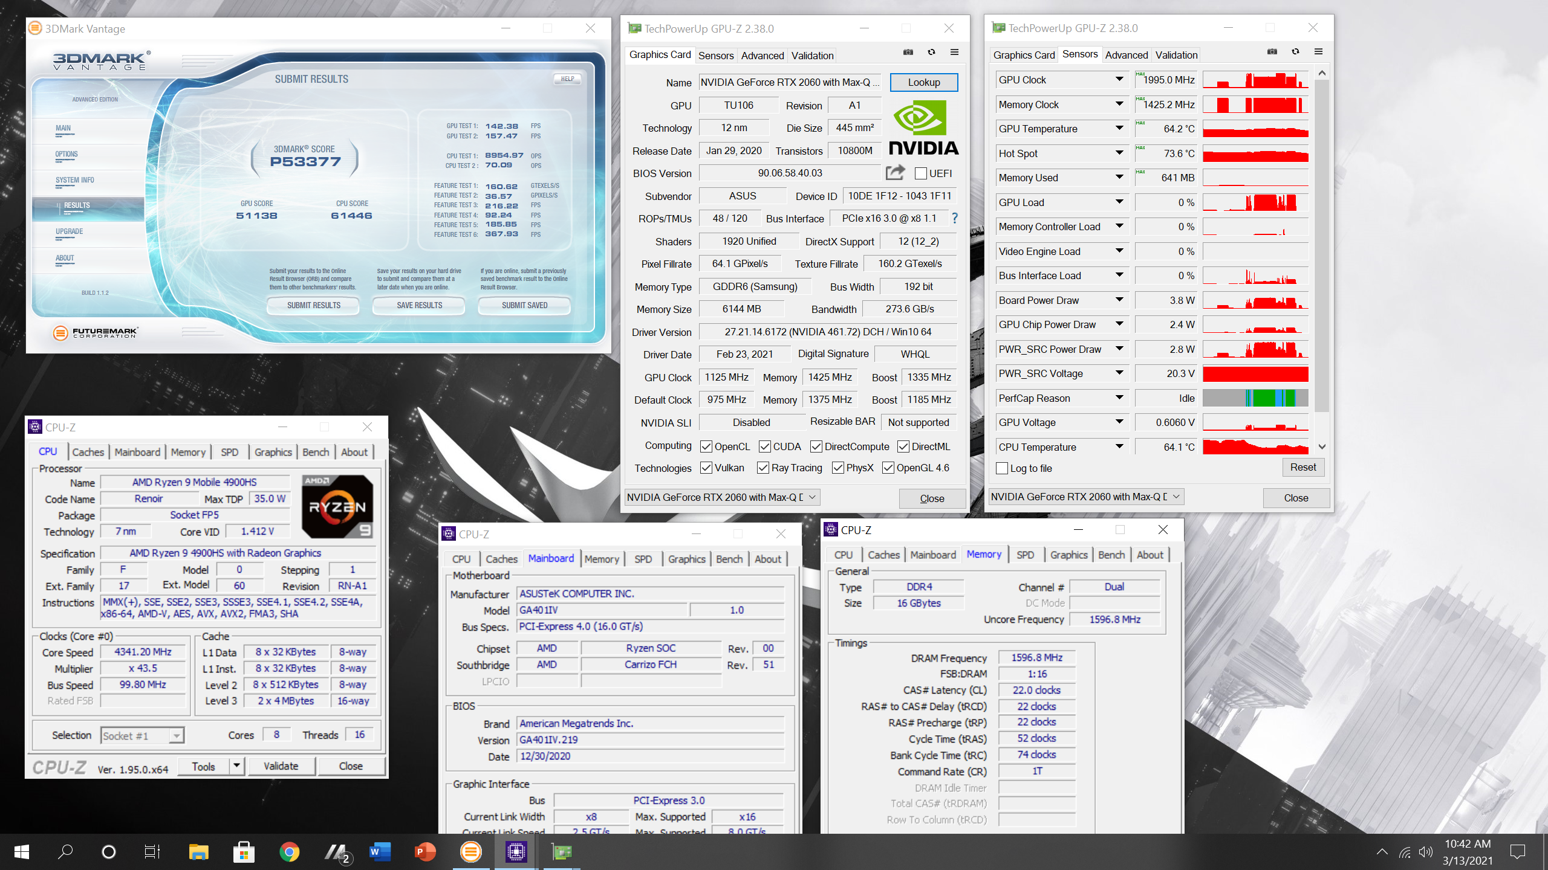1548x870 pixels.
Task: Expand the Hot Spot sensor dropdown
Action: (x=1119, y=153)
